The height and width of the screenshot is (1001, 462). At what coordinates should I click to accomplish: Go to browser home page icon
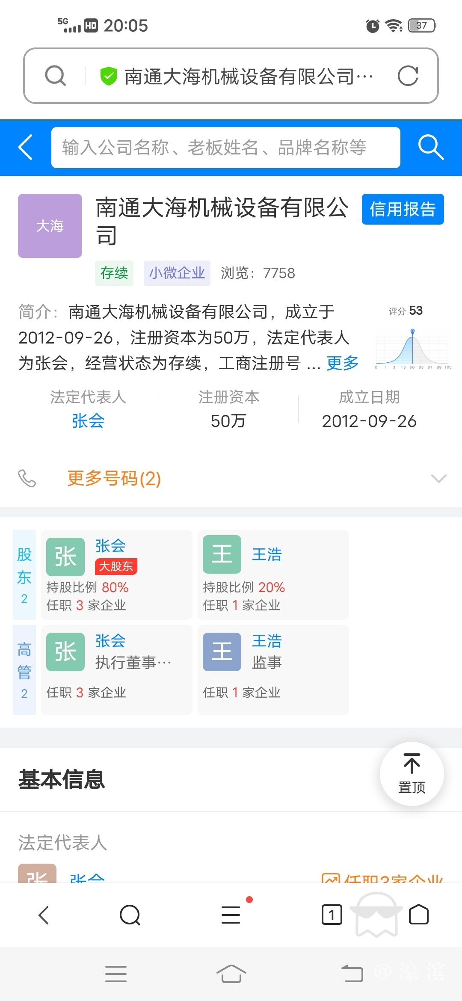click(418, 915)
